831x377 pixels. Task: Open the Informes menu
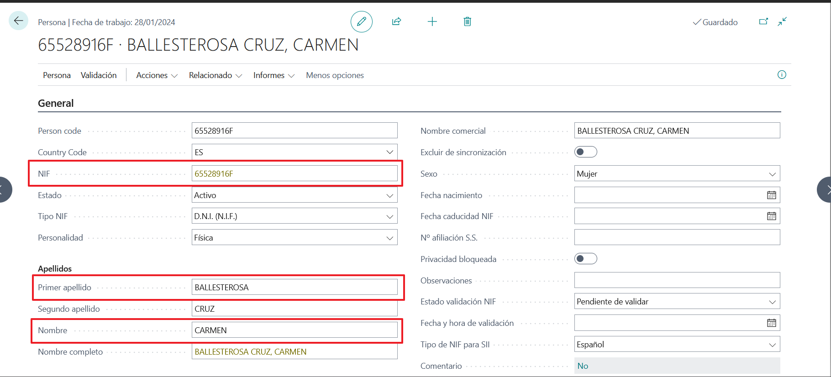[273, 75]
